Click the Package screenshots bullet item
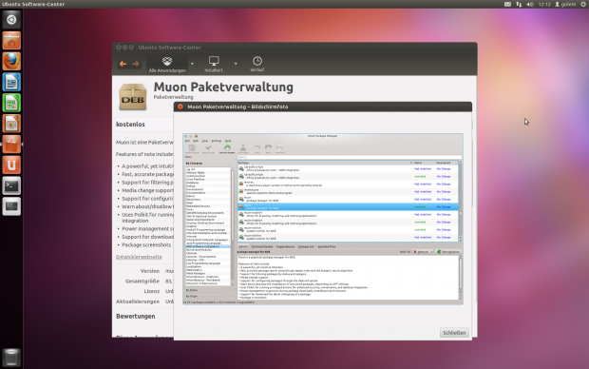This screenshot has height=369, width=589. [x=146, y=244]
